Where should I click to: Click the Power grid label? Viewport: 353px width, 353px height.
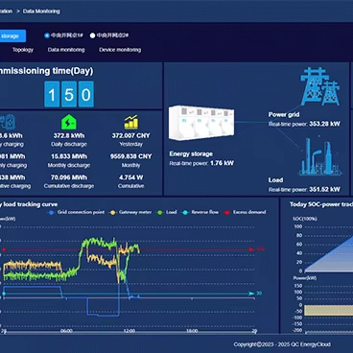tap(284, 114)
